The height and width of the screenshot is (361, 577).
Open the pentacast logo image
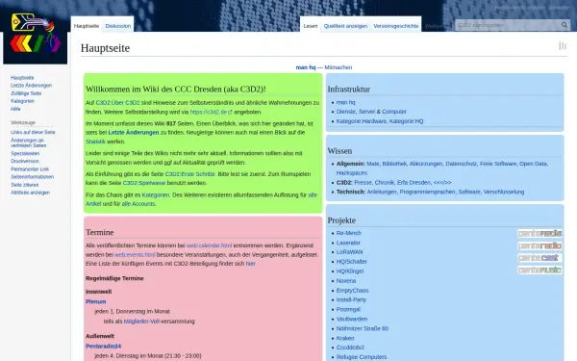click(539, 258)
